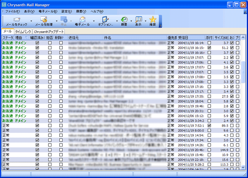The width and height of the screenshot is (248, 178).
Task: Sort by the 確認済み column header
Action: click(x=37, y=38)
